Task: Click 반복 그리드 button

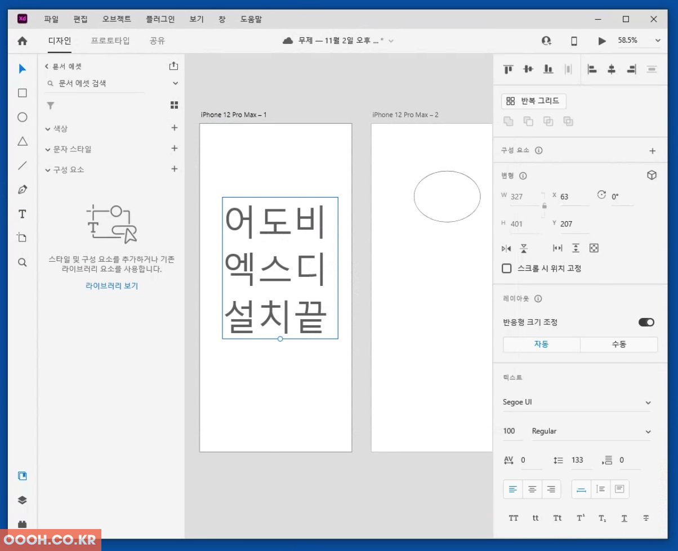Action: tap(534, 101)
